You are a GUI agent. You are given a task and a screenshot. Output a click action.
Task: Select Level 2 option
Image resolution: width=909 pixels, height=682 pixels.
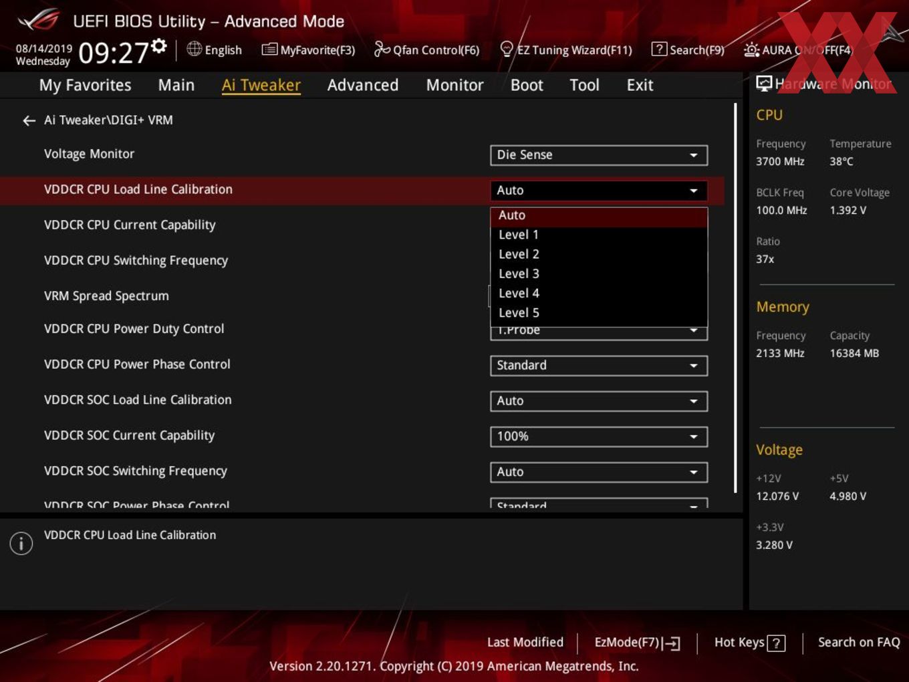599,254
